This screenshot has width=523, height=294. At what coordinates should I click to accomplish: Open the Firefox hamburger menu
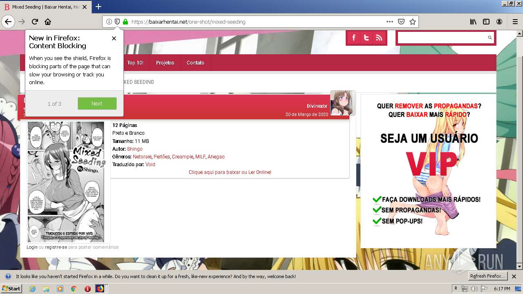coord(515,22)
